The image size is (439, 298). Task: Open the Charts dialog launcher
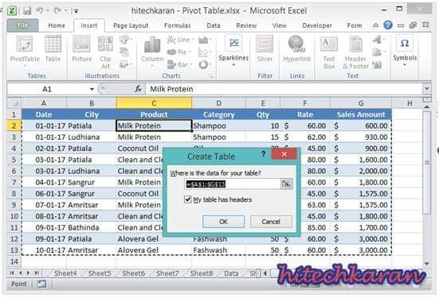(212, 76)
